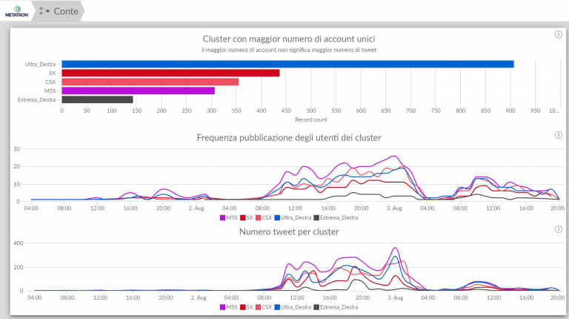Toggle M5S series in tweet chart legend
This screenshot has height=319, width=569.
pos(229,307)
